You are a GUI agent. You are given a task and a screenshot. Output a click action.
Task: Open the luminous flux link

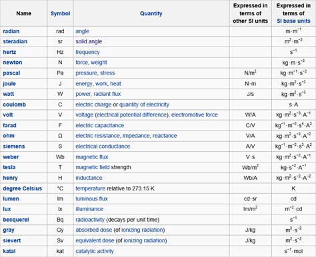pyautogui.click(x=91, y=198)
